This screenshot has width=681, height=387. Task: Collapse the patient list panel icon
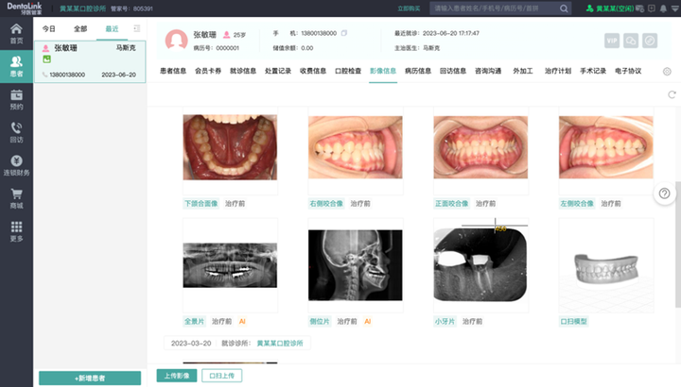(137, 28)
